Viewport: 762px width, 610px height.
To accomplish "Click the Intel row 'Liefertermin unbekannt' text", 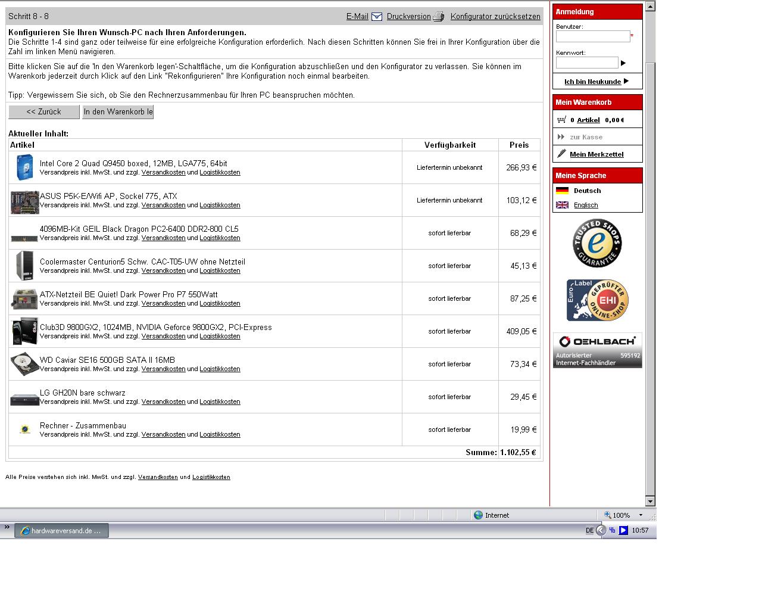I will [x=449, y=167].
